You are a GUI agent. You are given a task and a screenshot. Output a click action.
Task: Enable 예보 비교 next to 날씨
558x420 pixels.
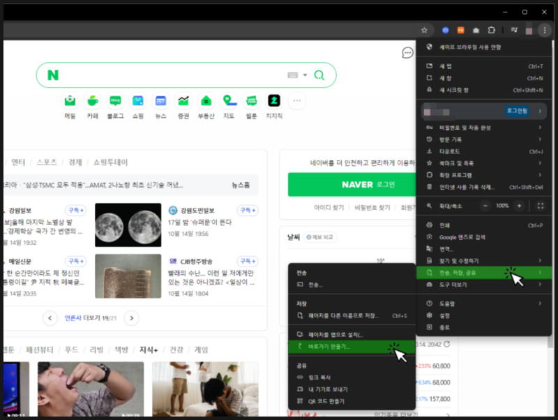point(322,237)
